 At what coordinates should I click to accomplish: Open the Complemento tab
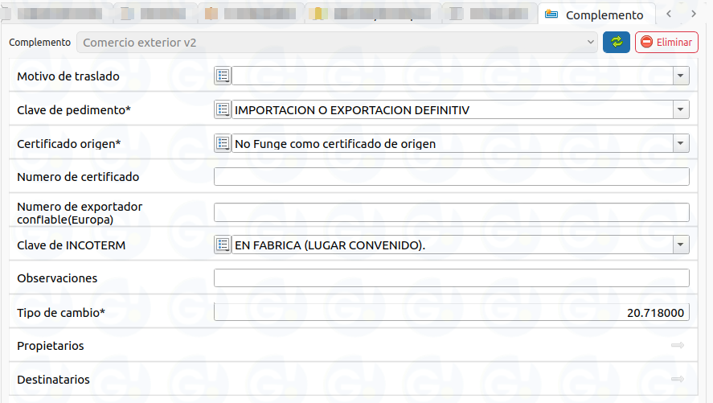[x=596, y=14]
